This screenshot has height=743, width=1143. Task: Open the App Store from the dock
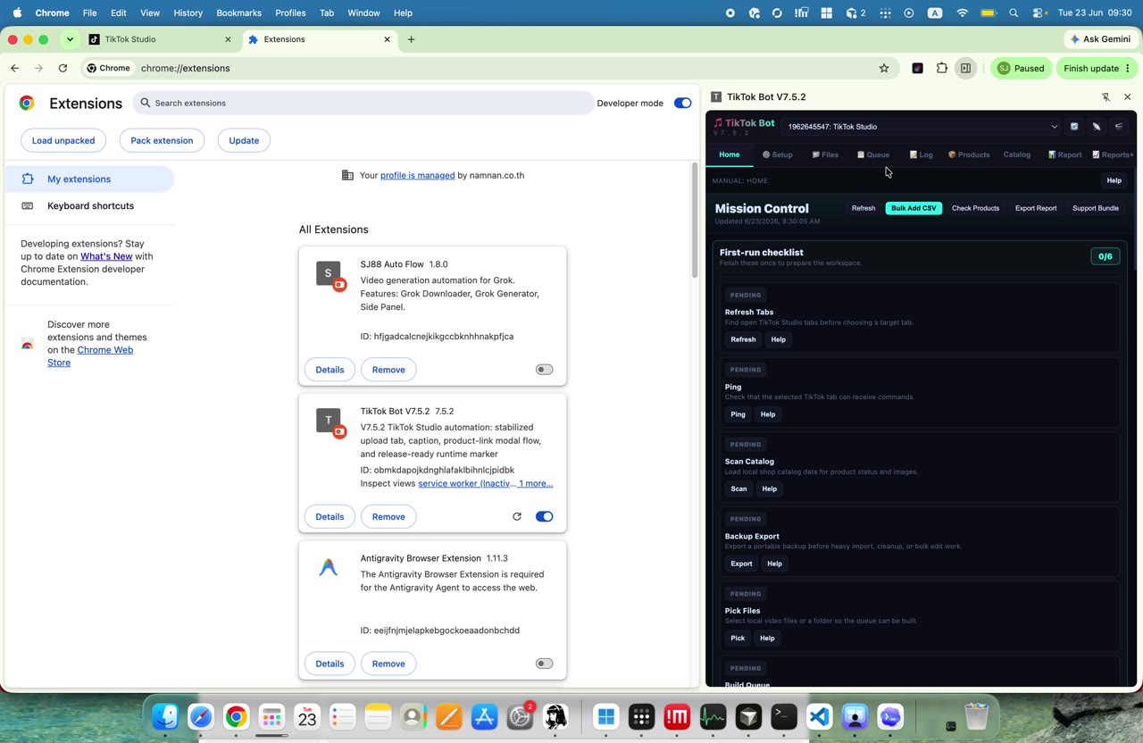click(x=484, y=716)
